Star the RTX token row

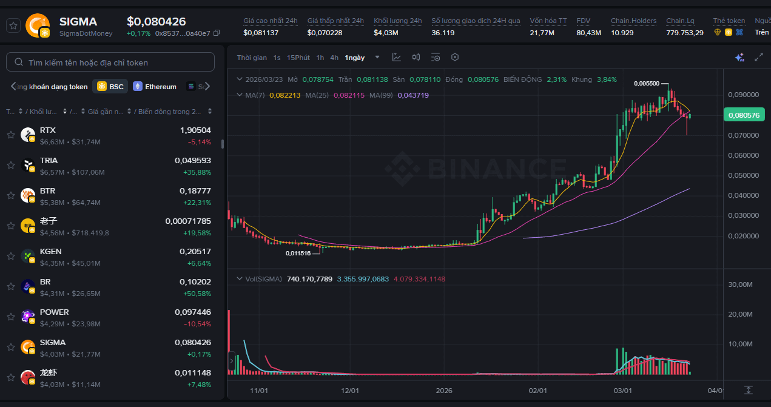click(10, 135)
